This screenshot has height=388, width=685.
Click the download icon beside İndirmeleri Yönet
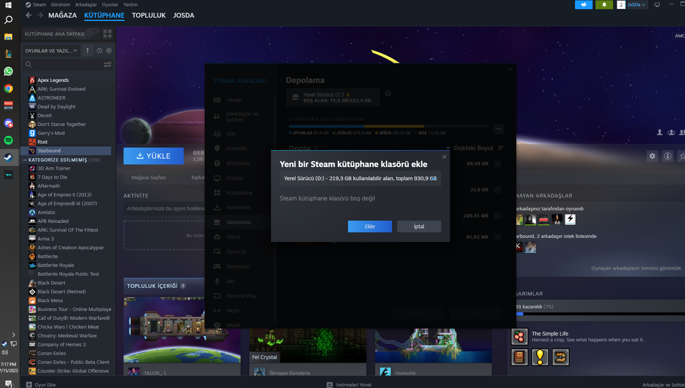pos(330,385)
